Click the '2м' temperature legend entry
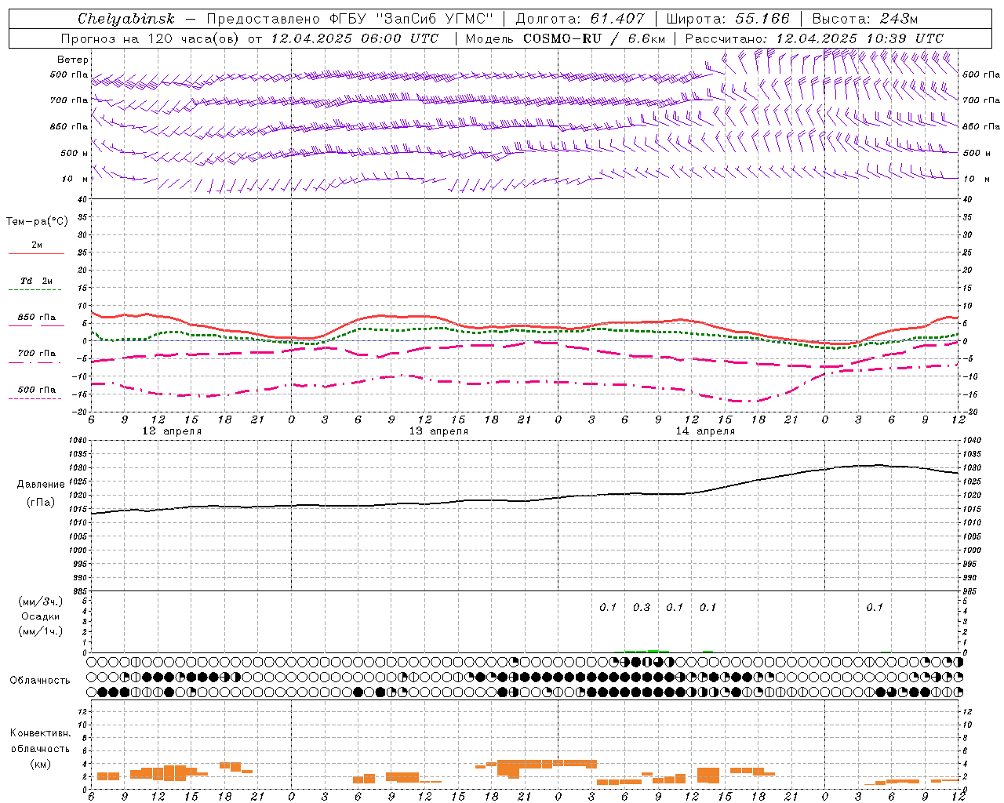This screenshot has width=1004, height=803. point(37,245)
